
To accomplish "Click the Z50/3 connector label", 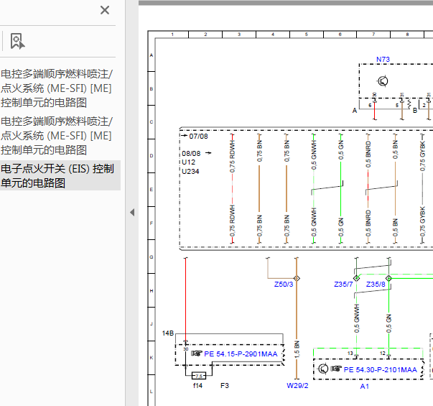I will tap(284, 285).
